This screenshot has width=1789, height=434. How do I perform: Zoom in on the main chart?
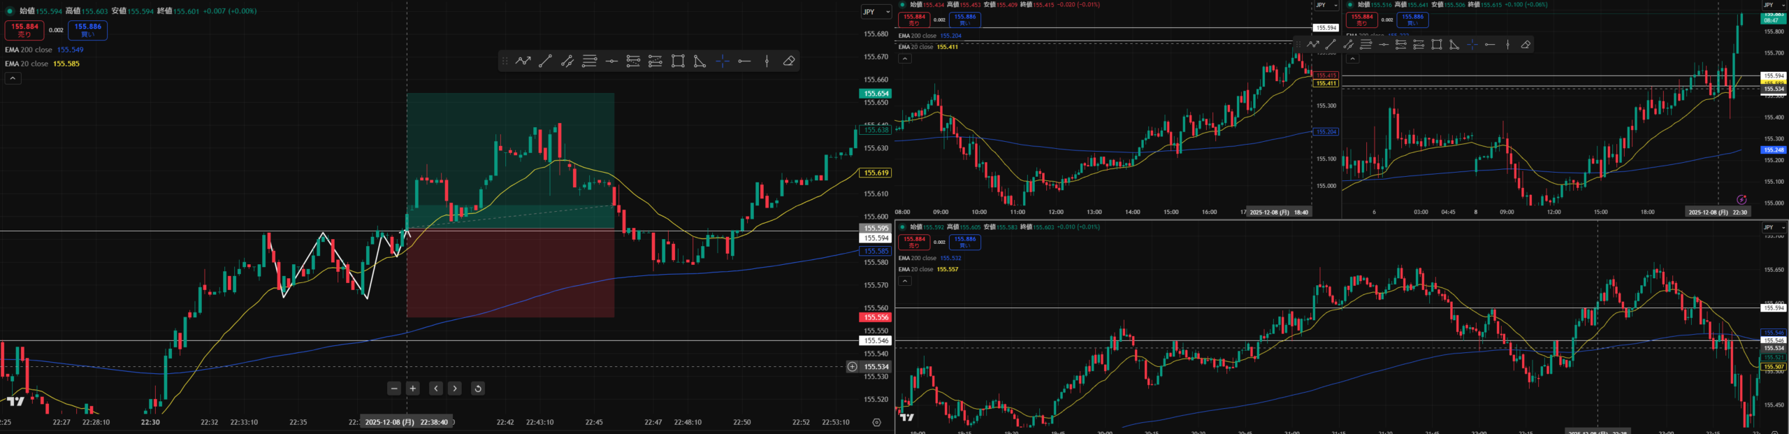413,389
